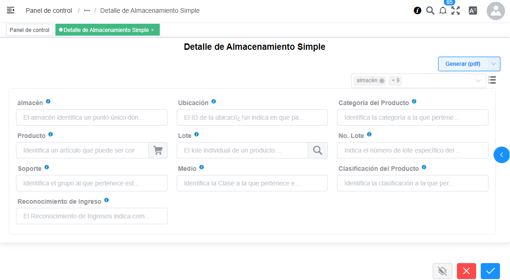Show the info tooltip for almacén field
Screen dimensions: 510x280
49,102
